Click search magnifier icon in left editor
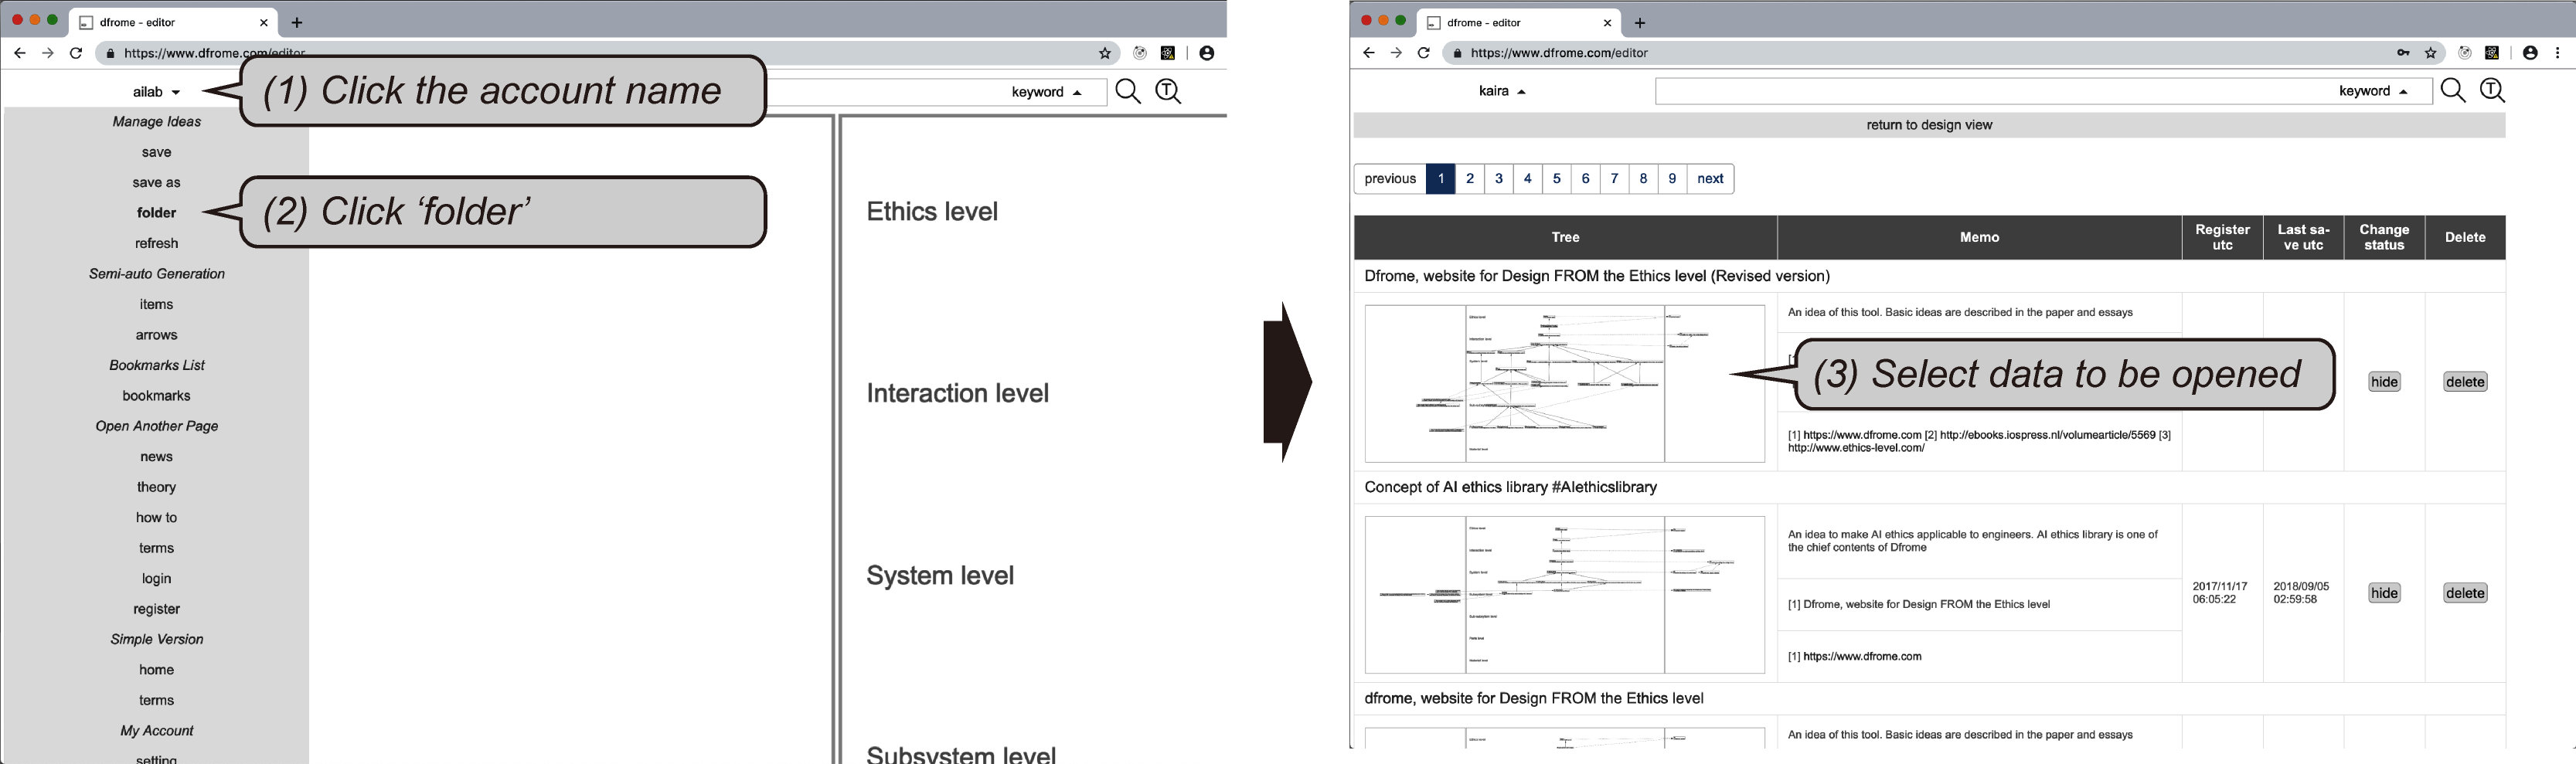Viewport: 2576px width, 764px height. 1128,92
